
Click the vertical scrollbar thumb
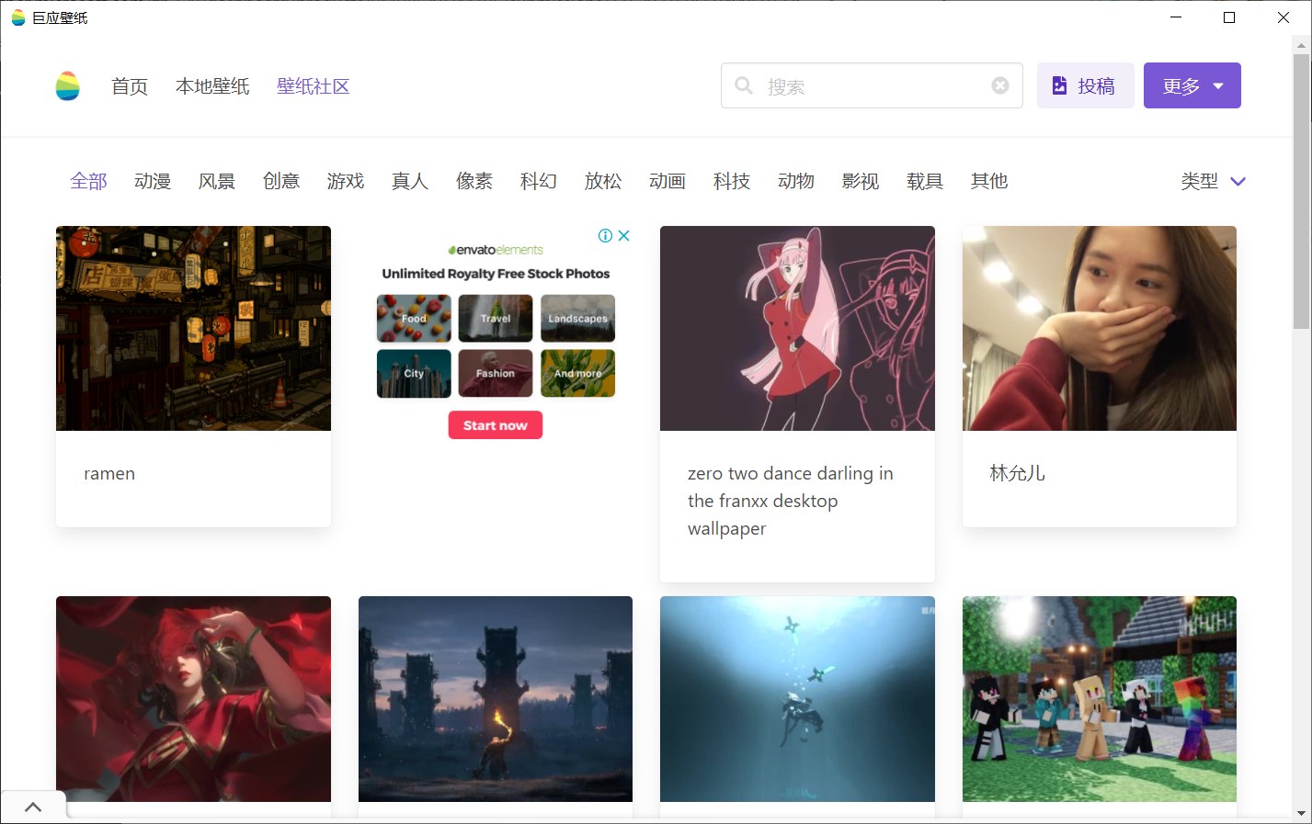point(1301,191)
